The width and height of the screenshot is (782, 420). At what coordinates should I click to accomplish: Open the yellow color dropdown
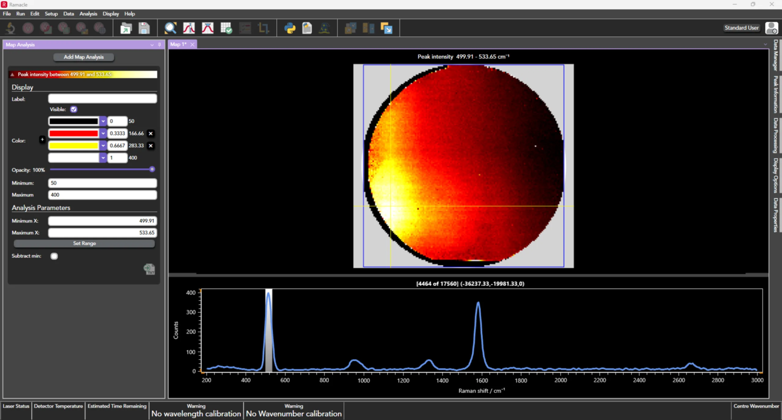(103, 146)
